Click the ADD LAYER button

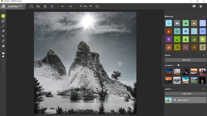[x=185, y=94]
